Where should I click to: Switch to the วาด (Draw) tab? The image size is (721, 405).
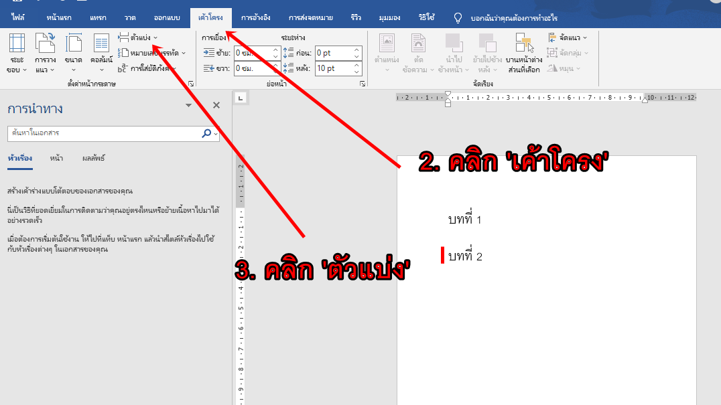pyautogui.click(x=130, y=18)
